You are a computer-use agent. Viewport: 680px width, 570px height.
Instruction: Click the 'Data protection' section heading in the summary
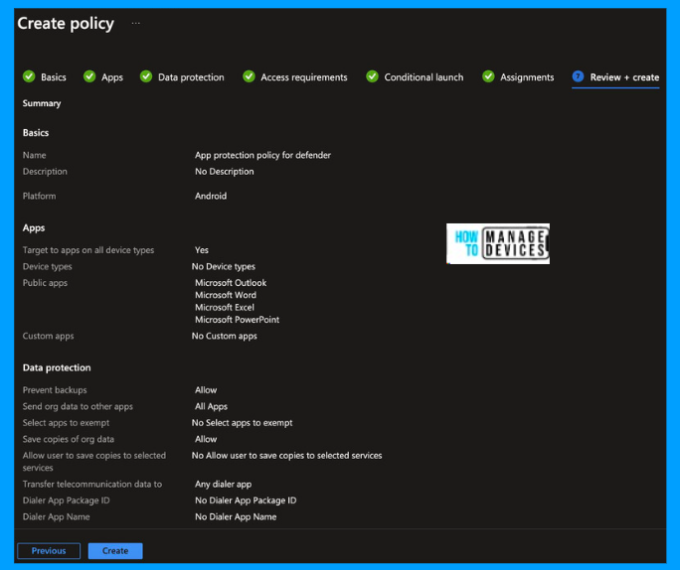(x=57, y=367)
